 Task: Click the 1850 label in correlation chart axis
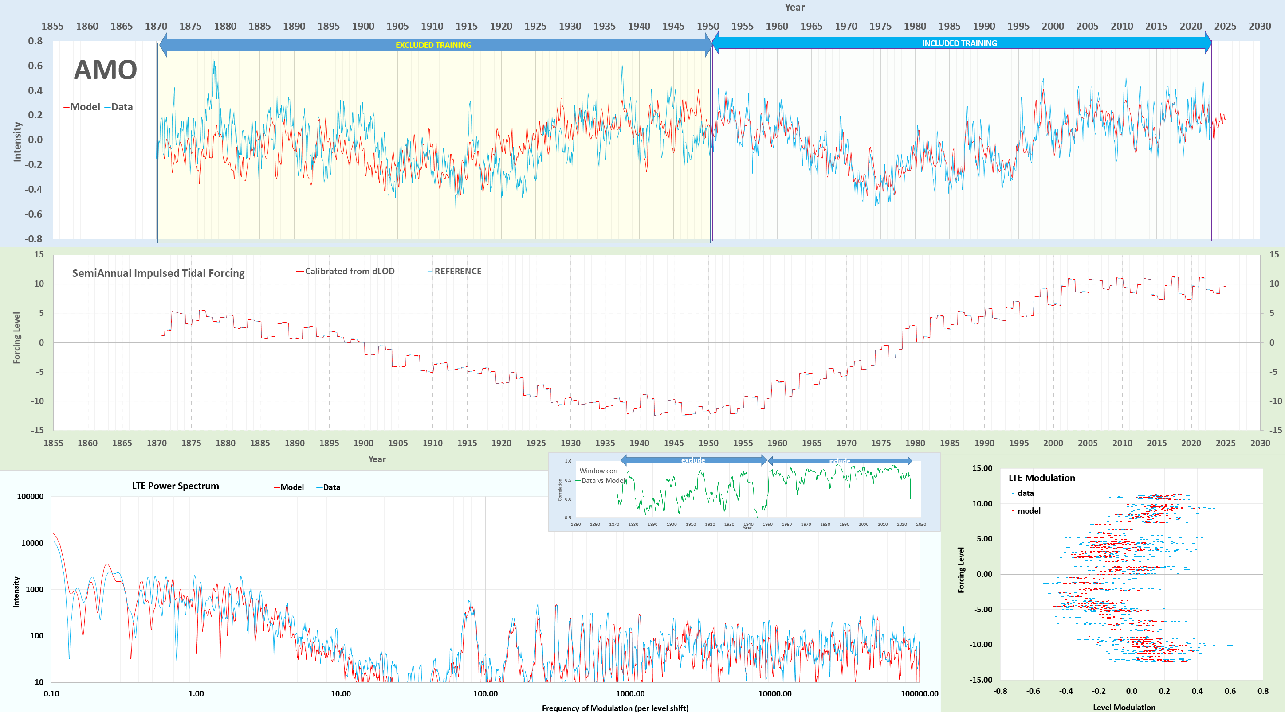click(576, 524)
